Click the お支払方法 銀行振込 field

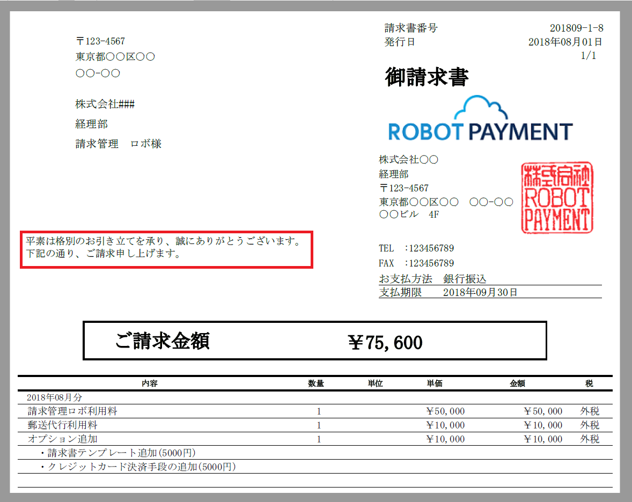coord(432,279)
